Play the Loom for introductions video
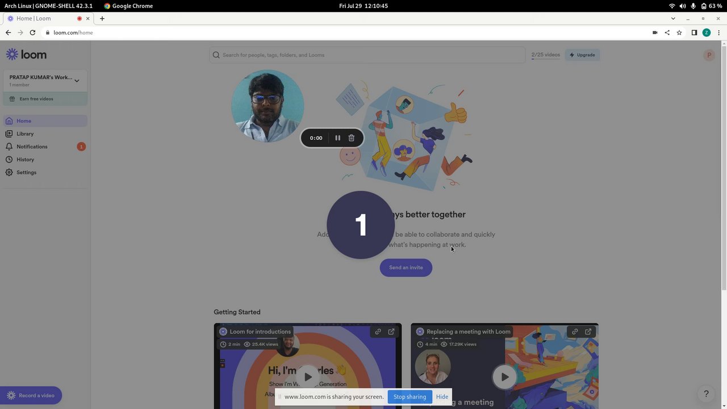727x409 pixels. click(307, 377)
